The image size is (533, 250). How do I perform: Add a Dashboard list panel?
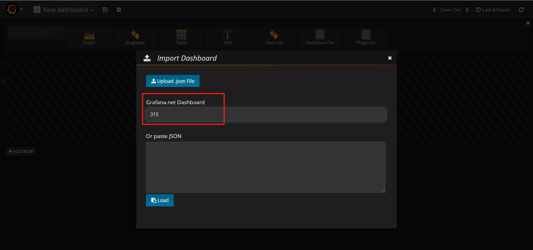pos(320,37)
